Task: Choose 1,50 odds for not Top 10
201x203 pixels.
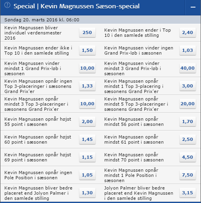Action: coord(87,50)
